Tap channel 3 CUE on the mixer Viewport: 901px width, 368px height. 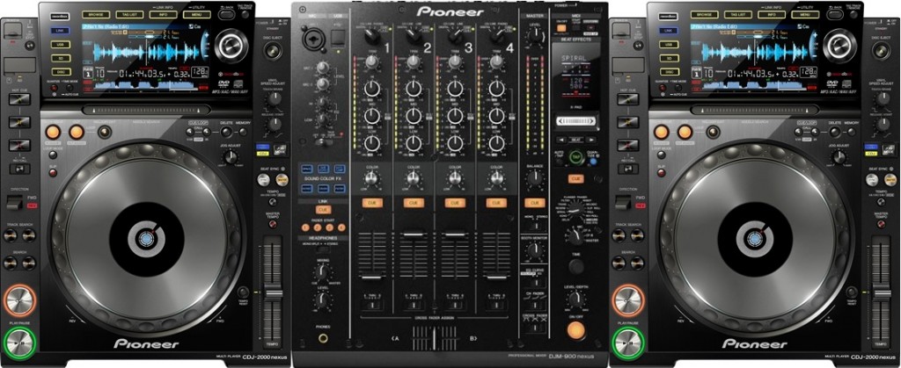tap(455, 202)
